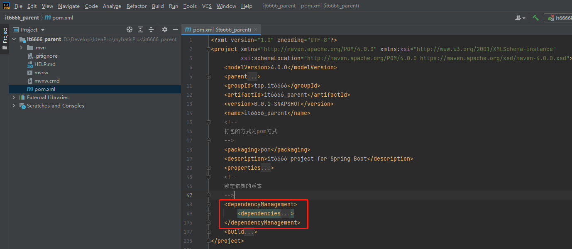Collapse the dependencyManagement fold on line 48
Image resolution: width=572 pixels, height=249 pixels.
click(209, 205)
